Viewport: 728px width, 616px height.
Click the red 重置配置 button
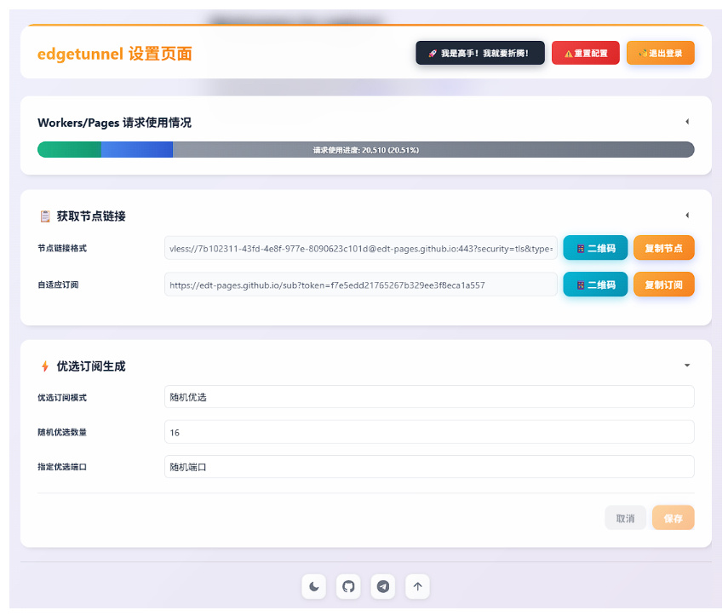click(586, 53)
